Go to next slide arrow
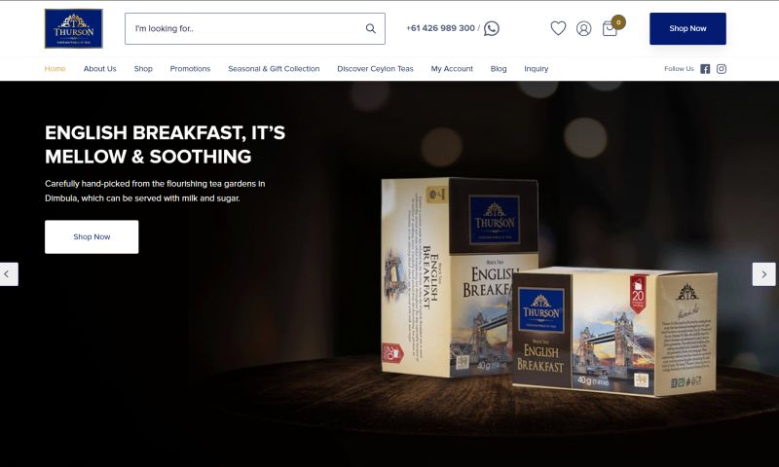 point(764,274)
